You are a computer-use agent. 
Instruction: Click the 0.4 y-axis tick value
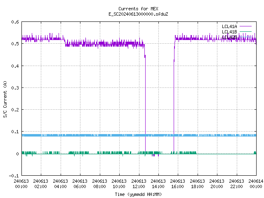tap(15, 66)
